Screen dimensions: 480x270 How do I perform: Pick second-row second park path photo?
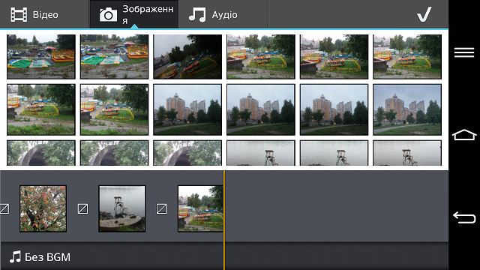tap(114, 109)
